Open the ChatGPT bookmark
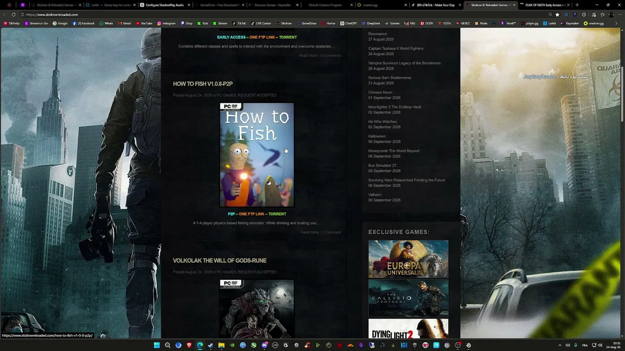This screenshot has height=351, width=625. tap(349, 23)
